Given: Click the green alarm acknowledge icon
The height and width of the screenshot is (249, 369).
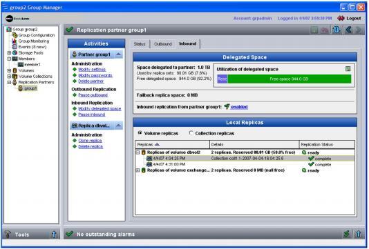Looking at the screenshot, I should 346,234.
